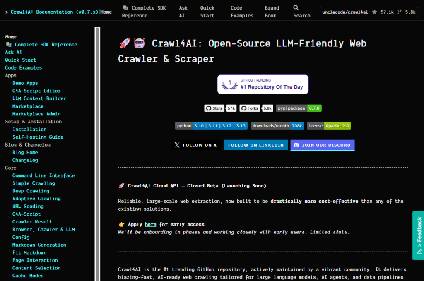Click the GitHub octocat on the Forks badge
The height and width of the screenshot is (281, 424).
243,108
